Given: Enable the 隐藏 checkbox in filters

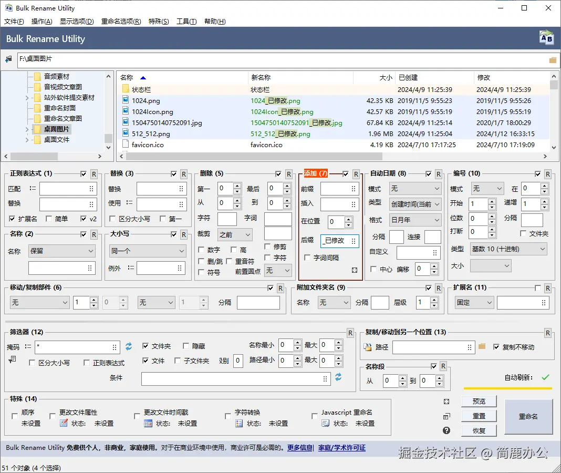Looking at the screenshot, I should [x=186, y=346].
